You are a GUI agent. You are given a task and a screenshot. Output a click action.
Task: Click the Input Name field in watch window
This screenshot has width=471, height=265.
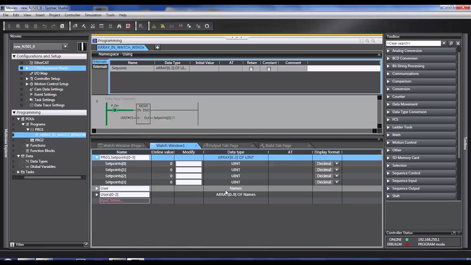(125, 201)
